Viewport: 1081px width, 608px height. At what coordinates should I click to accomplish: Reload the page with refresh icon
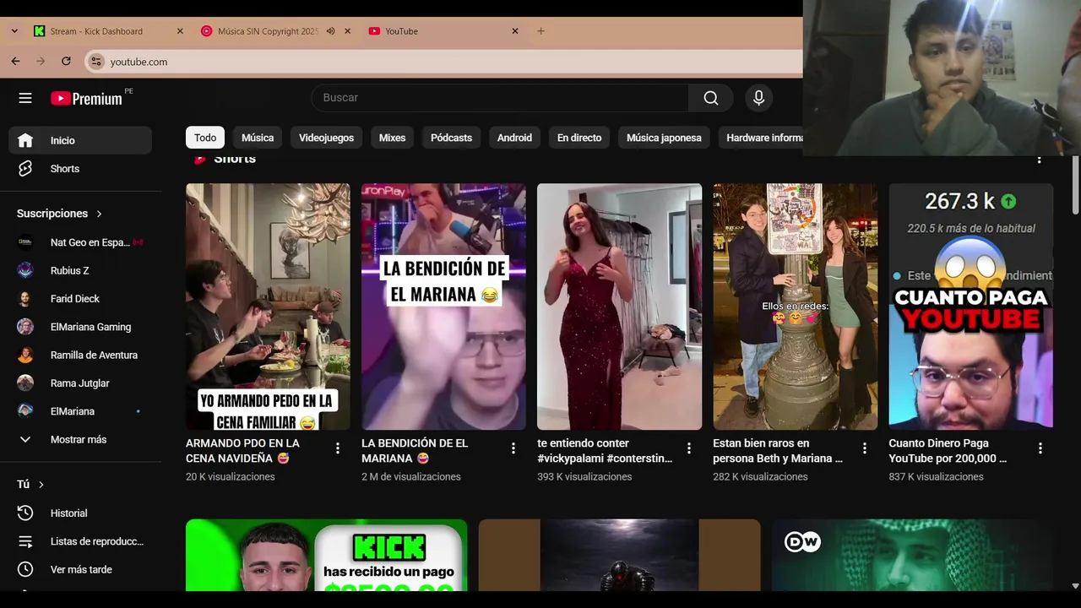66,61
